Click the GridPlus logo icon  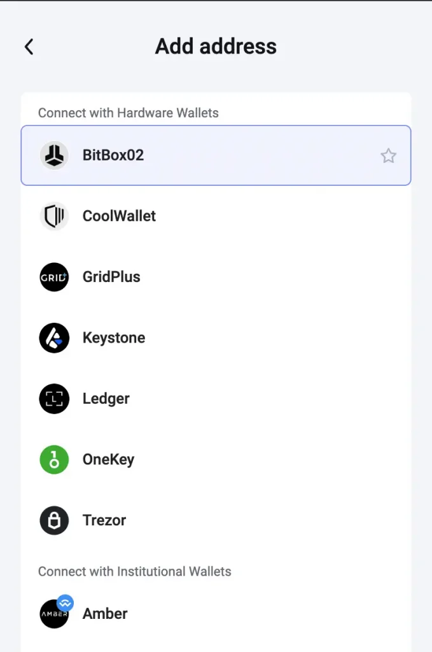(54, 277)
